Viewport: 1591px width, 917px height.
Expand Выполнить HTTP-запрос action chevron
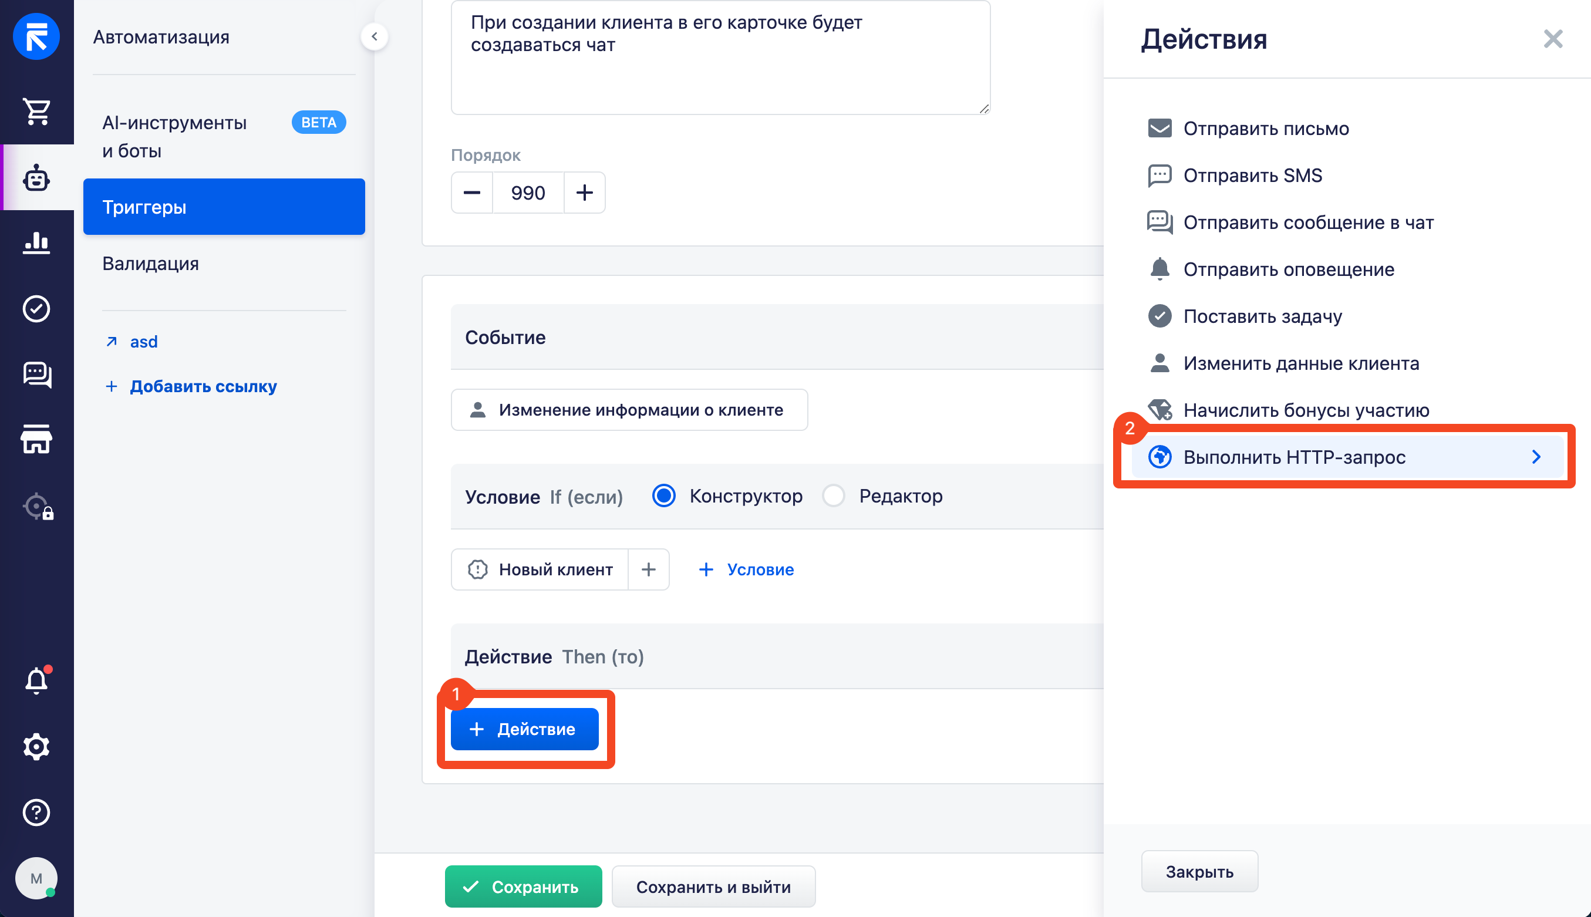pos(1536,457)
